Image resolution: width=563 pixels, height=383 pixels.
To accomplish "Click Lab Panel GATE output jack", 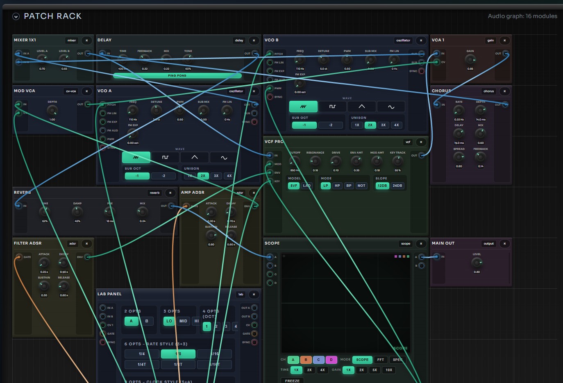I will [x=254, y=334].
